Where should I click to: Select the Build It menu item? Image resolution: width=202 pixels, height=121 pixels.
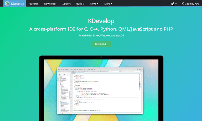point(80,4)
